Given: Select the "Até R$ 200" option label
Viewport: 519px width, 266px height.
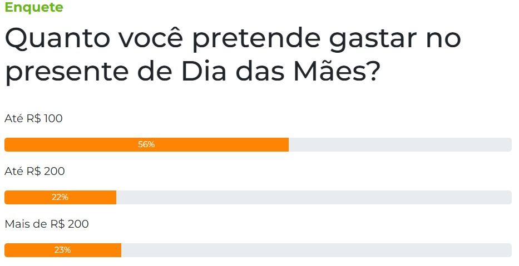Looking at the screenshot, I should (34, 171).
